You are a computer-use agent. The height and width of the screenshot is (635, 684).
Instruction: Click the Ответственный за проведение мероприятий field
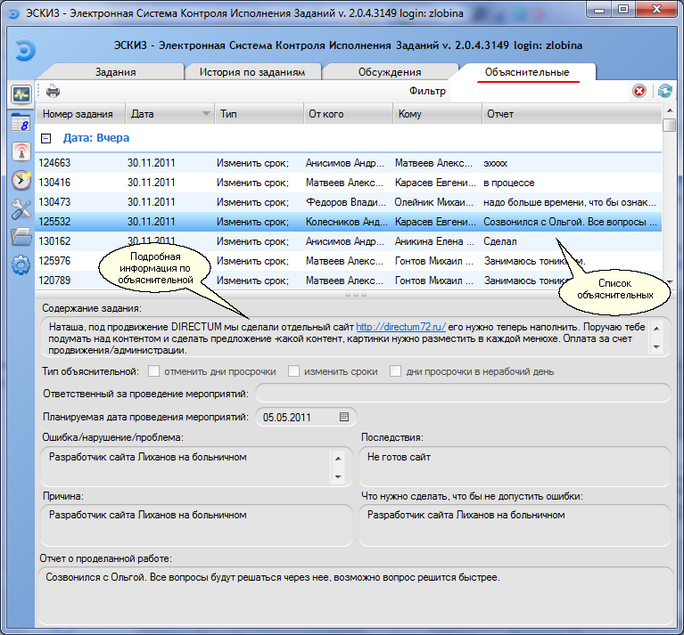click(x=463, y=394)
